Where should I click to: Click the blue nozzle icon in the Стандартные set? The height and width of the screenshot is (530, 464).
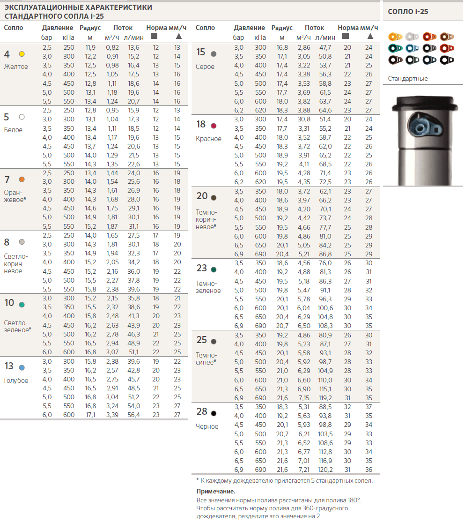pos(412,48)
